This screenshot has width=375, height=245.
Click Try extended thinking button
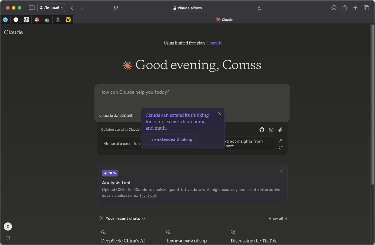click(x=171, y=139)
